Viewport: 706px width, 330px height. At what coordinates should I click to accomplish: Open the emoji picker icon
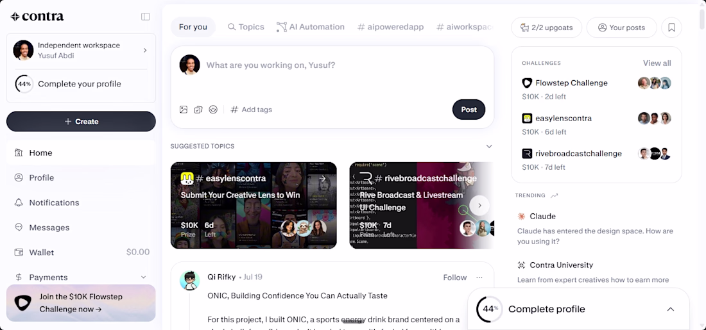coord(214,109)
